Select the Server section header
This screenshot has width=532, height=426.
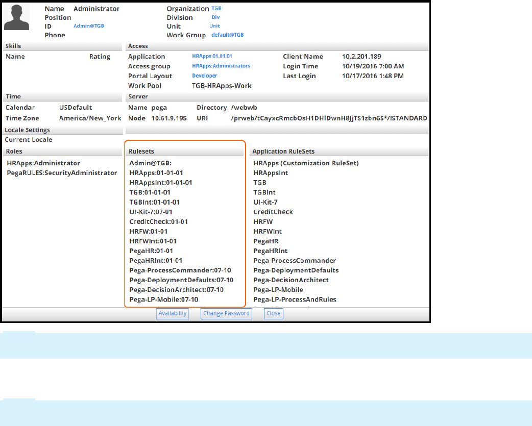(277, 96)
